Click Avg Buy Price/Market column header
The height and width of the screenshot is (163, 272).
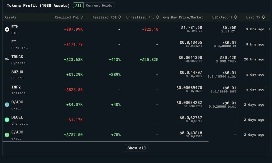183,17
